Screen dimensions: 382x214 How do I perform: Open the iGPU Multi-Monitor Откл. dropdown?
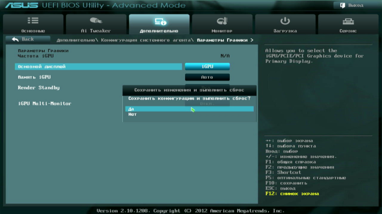(207, 104)
